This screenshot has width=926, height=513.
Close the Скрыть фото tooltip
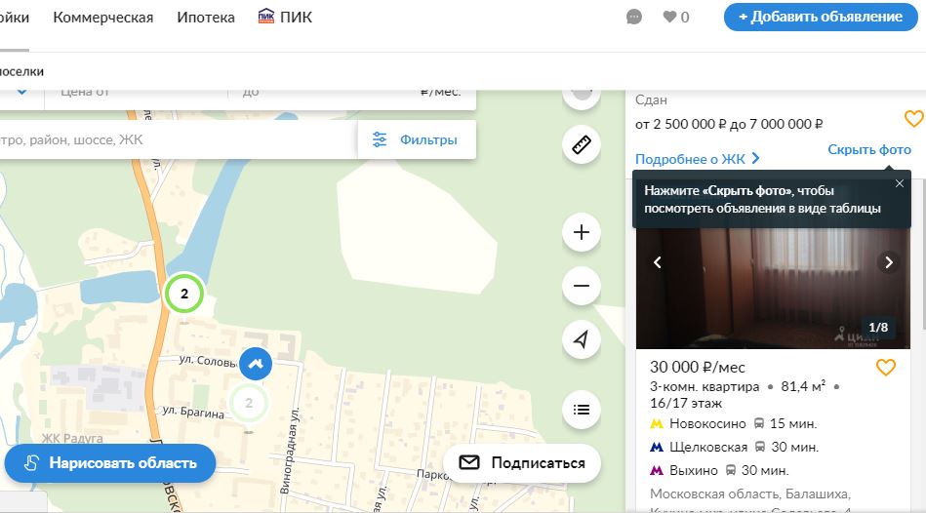coord(900,183)
